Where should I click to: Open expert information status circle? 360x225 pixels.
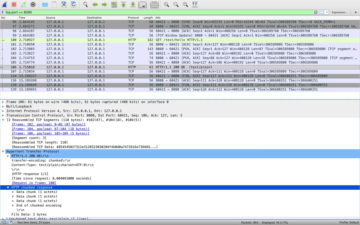click(x=4, y=222)
